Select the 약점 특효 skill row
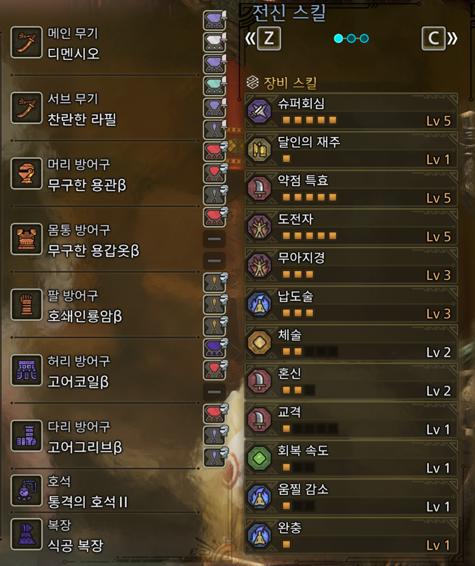Viewport: 475px width, 566px height. [x=351, y=189]
